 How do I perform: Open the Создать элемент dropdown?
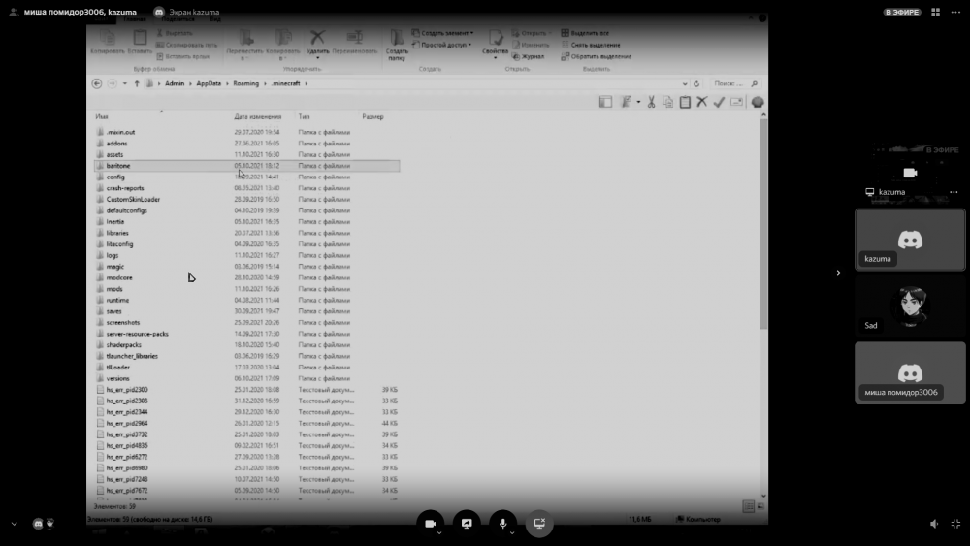pyautogui.click(x=443, y=33)
